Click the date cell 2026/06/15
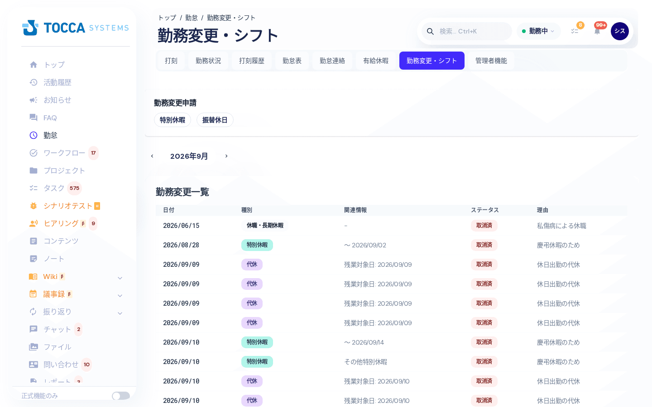Screen dimensions: 652x407 click(x=181, y=226)
